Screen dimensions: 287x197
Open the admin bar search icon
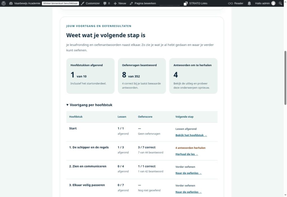click(280, 3)
